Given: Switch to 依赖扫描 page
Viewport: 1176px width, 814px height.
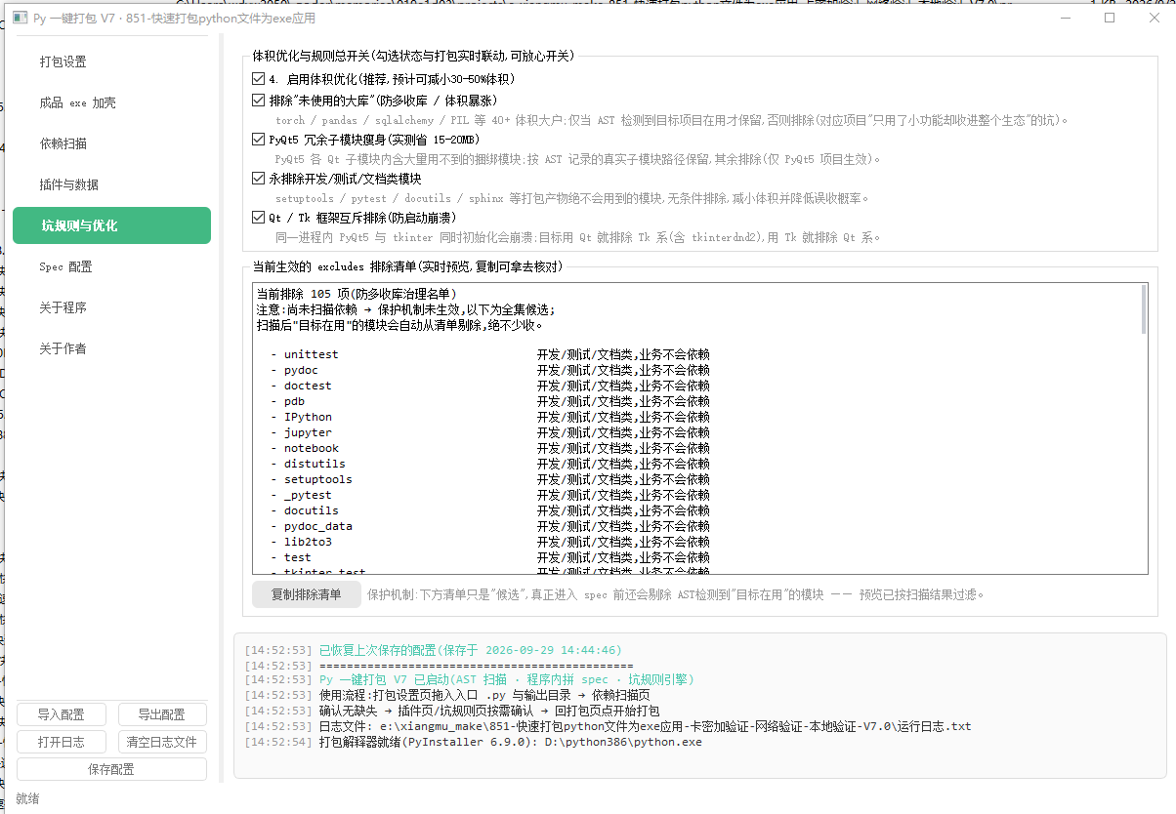Looking at the screenshot, I should pos(111,143).
